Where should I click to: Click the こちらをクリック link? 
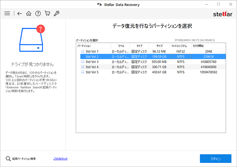click(61, 159)
